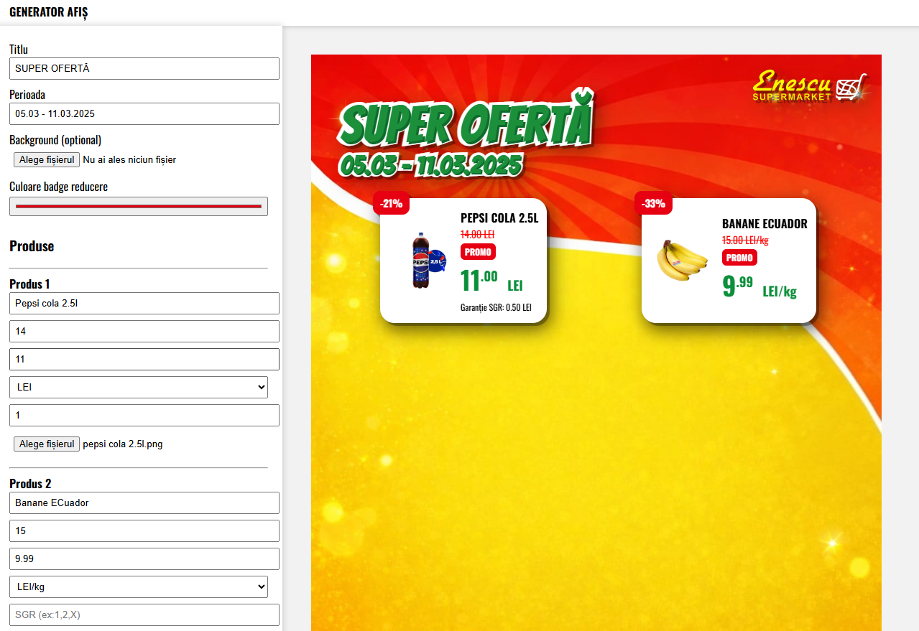Open the Produs 2 LEI/kg unit dropdown
This screenshot has width=919, height=631.
click(x=139, y=587)
